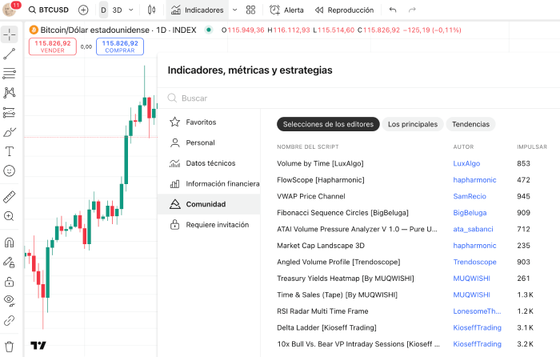Open BTCUSD symbol search
This screenshot has height=357, width=560.
click(x=49, y=10)
